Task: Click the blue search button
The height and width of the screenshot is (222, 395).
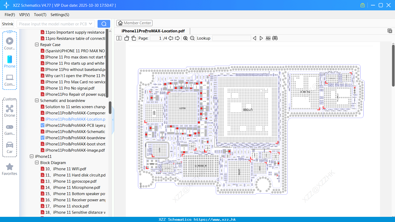Action: pyautogui.click(x=104, y=24)
